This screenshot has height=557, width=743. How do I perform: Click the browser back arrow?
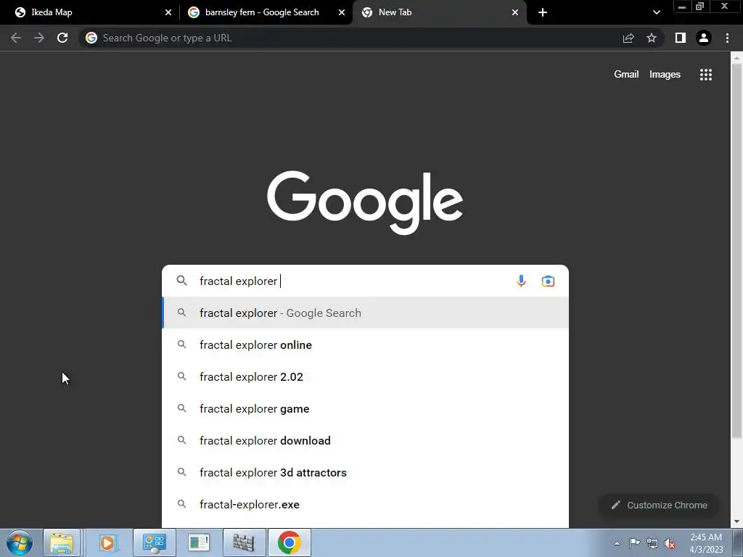click(16, 38)
